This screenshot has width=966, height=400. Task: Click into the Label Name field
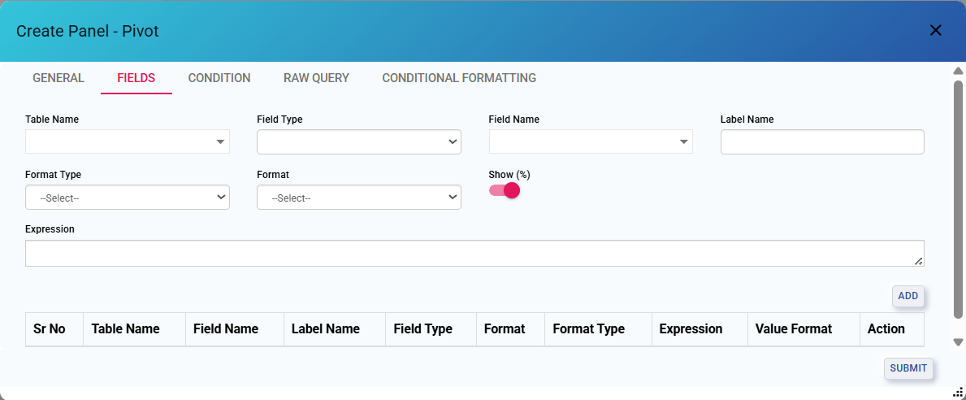coord(821,141)
